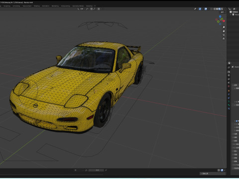Open the Output properties tab
Screen dimensions: 239x179
click(x=229, y=76)
